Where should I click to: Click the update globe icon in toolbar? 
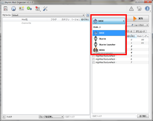[139, 9]
